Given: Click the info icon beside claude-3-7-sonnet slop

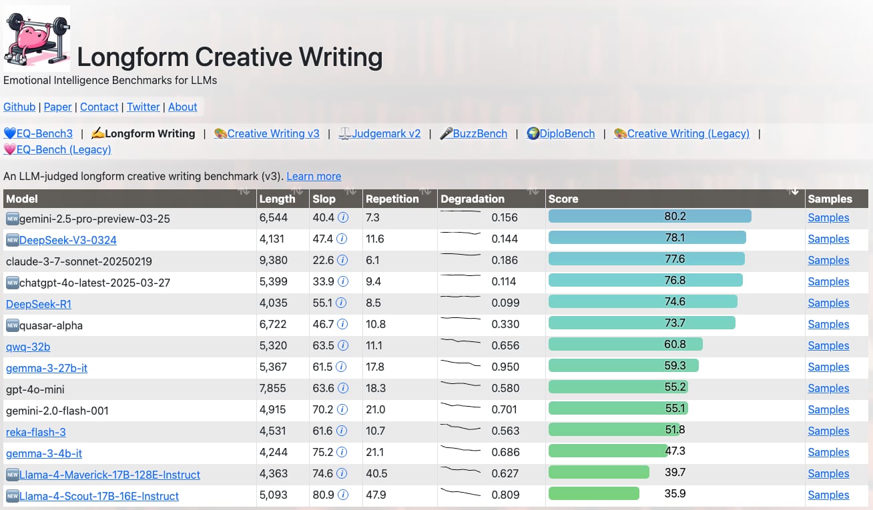Looking at the screenshot, I should (x=342, y=260).
